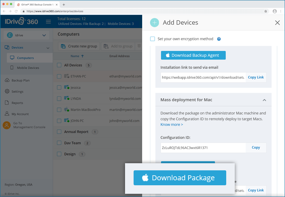Check the All Devices checkbox
Image resolution: width=285 pixels, height=197 pixels.
click(x=59, y=65)
